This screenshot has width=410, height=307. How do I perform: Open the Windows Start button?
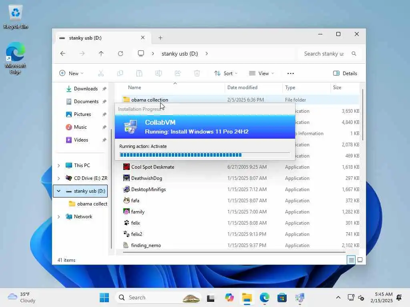[x=105, y=297]
